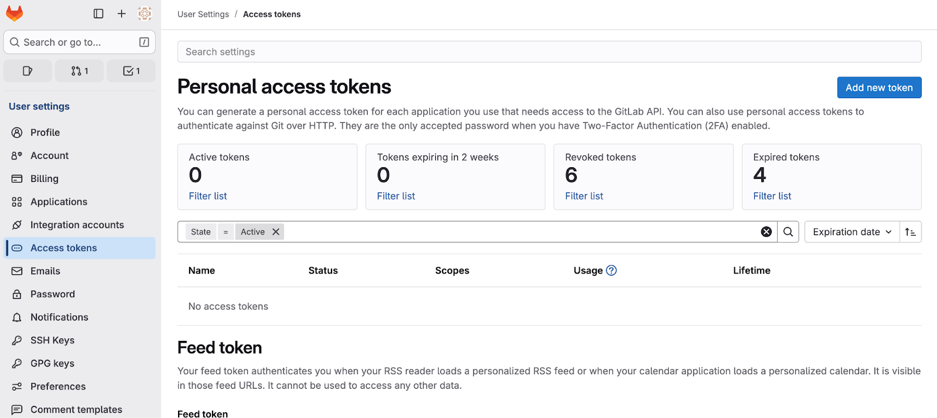The height and width of the screenshot is (418, 937).
Task: Click the Search settings input field
Action: coord(549,51)
